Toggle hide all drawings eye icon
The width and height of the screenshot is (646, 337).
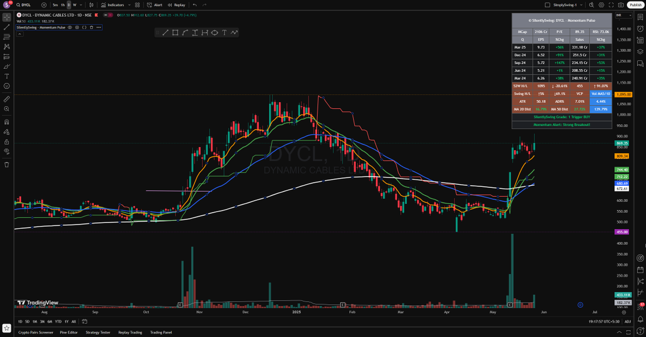coord(6,151)
